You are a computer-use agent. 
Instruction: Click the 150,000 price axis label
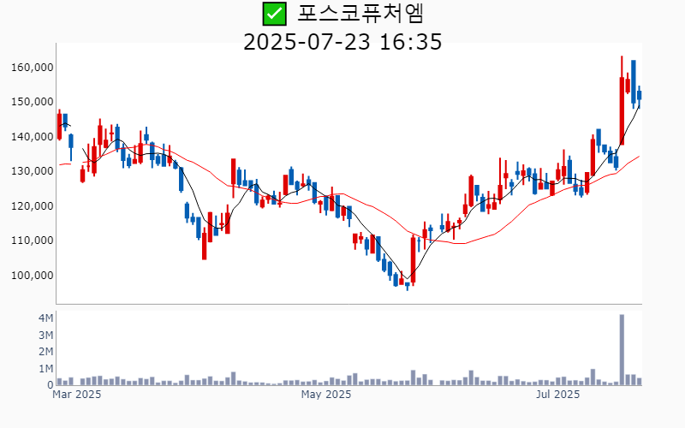(33, 102)
